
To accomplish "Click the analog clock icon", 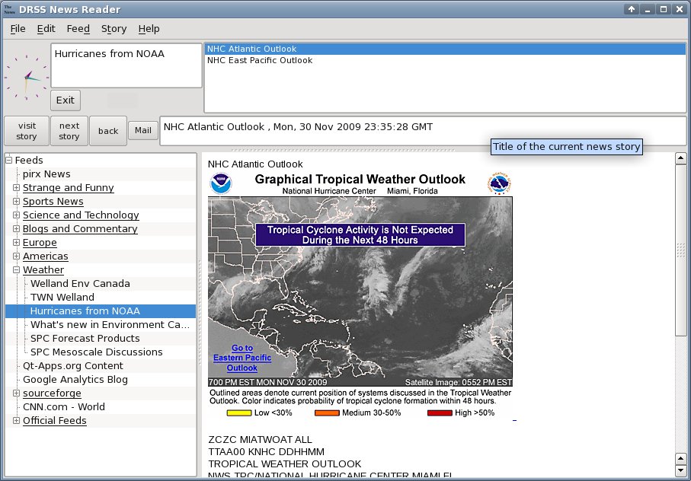I will pyautogui.click(x=27, y=78).
